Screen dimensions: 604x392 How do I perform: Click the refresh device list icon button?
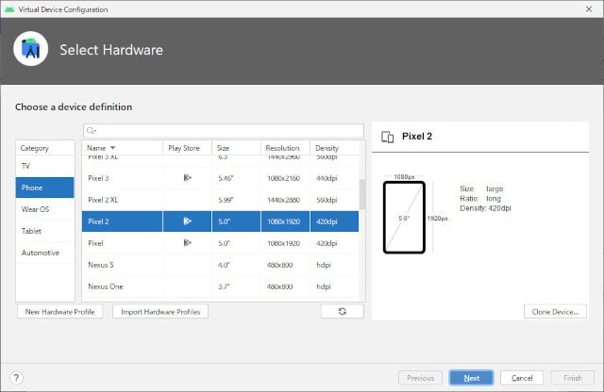(342, 311)
